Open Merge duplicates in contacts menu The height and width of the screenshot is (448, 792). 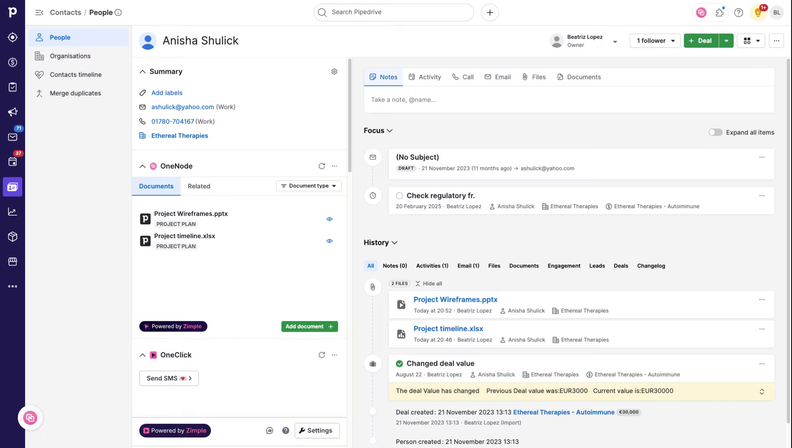point(79,93)
